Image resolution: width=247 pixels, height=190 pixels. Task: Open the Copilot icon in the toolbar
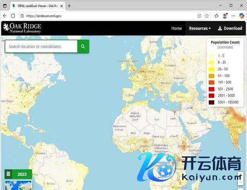tap(242, 16)
